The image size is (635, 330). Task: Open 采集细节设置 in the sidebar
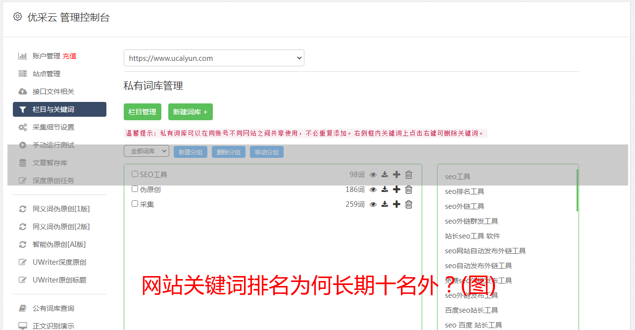53,127
